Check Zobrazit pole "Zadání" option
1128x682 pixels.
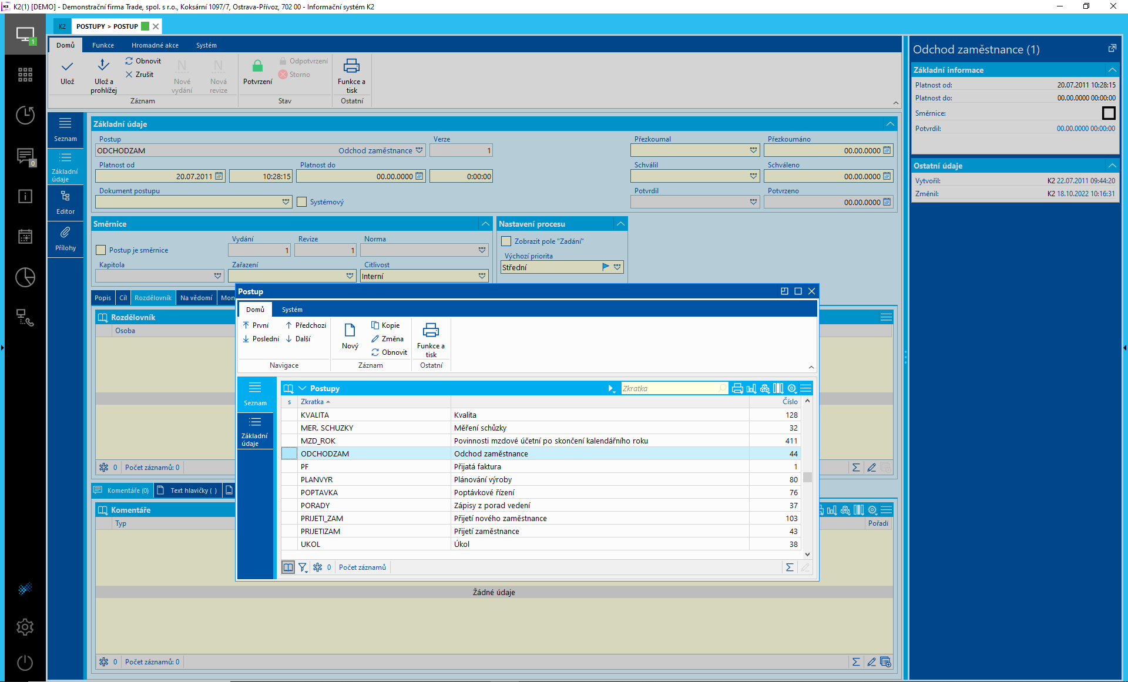pos(506,241)
